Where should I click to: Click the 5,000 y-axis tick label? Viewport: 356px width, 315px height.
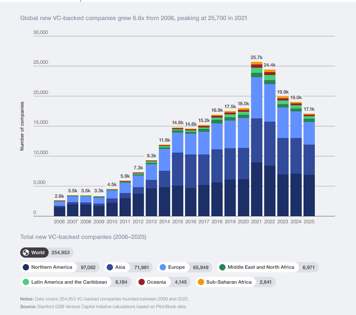[39, 182]
